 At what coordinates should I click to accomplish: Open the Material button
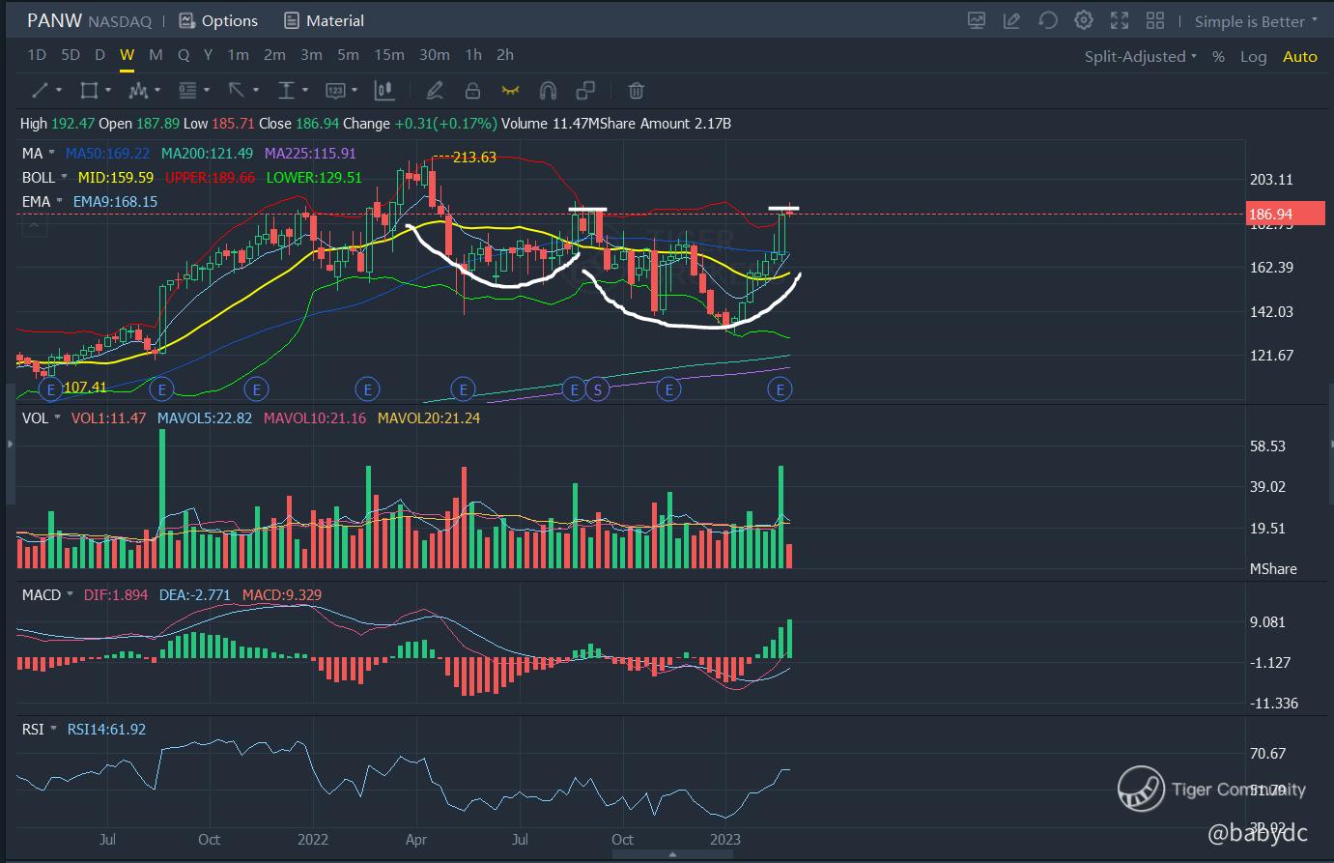(x=325, y=20)
